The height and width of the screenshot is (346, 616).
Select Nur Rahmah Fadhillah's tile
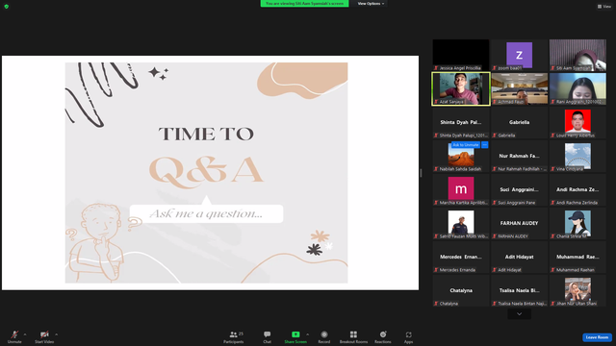point(520,156)
